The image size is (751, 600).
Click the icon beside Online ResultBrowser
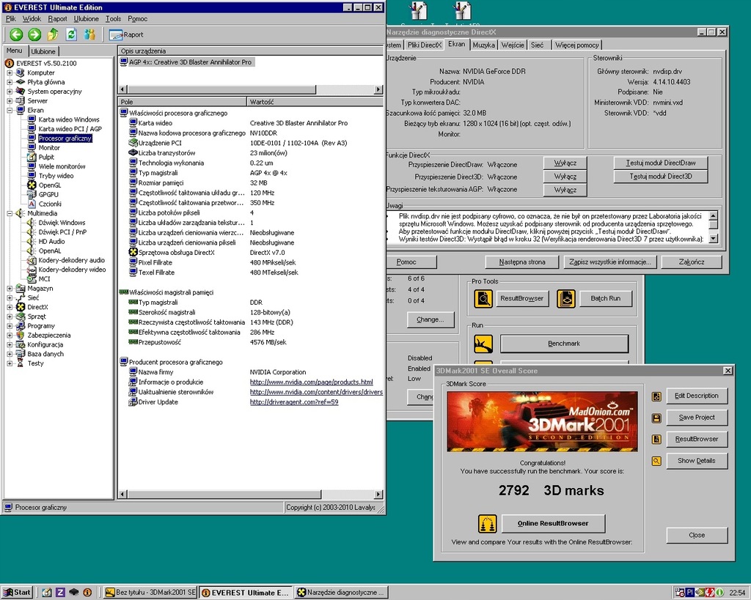[x=486, y=523]
